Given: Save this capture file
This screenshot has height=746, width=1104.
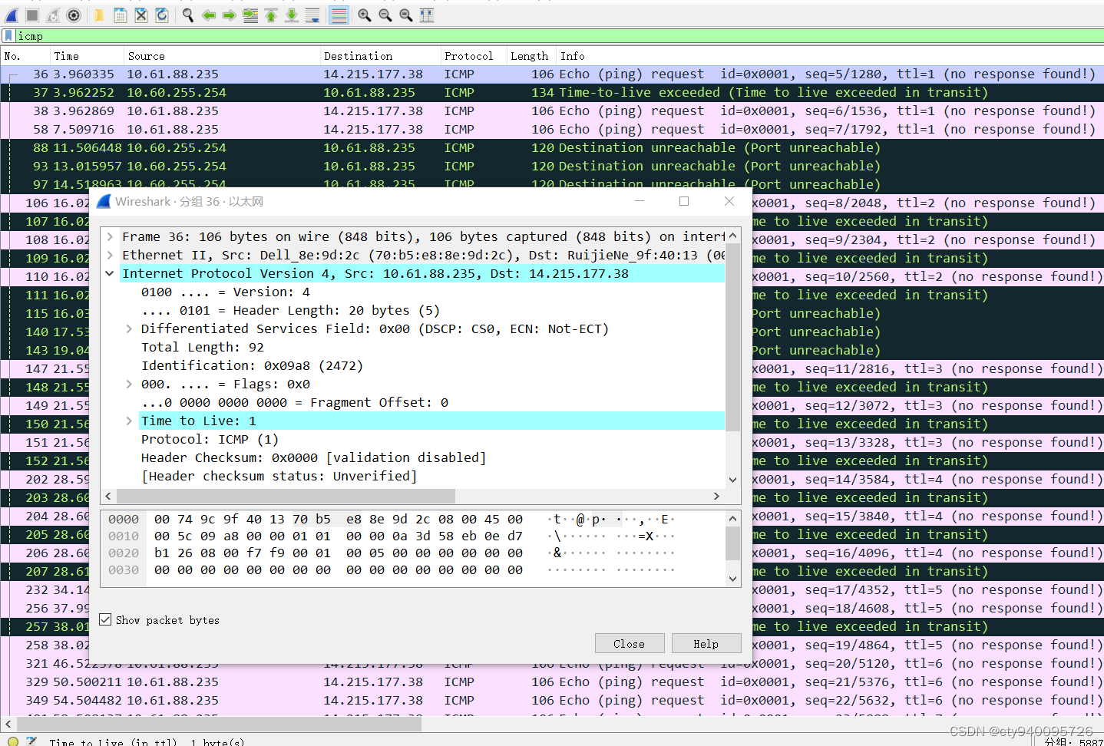Looking at the screenshot, I should pyautogui.click(x=121, y=15).
